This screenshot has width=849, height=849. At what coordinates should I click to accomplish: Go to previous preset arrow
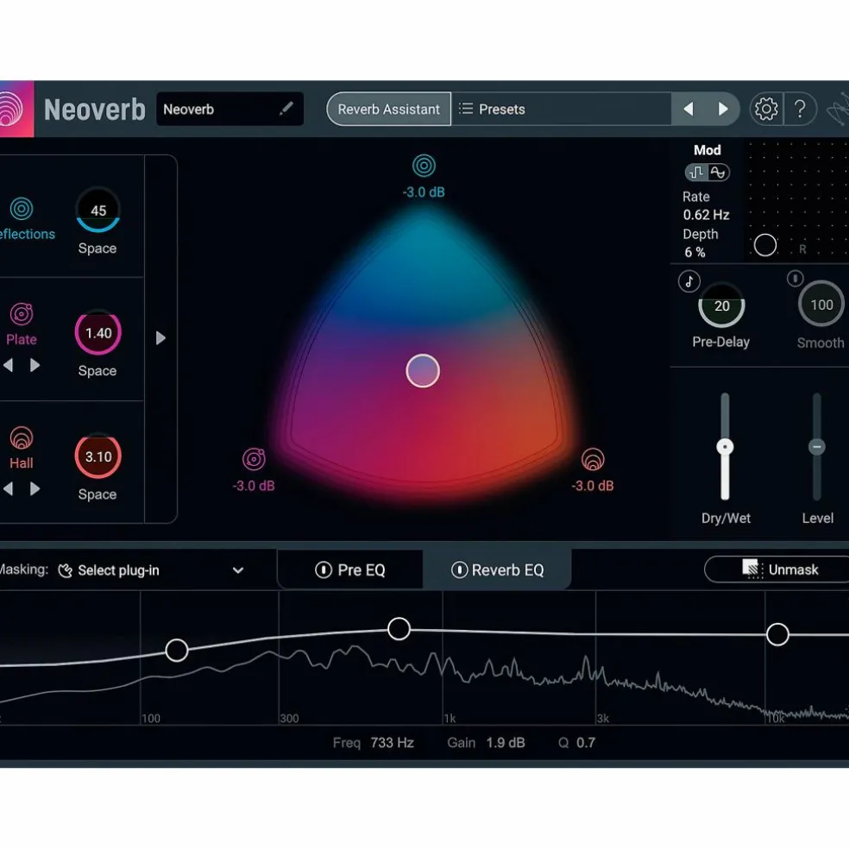pos(689,109)
